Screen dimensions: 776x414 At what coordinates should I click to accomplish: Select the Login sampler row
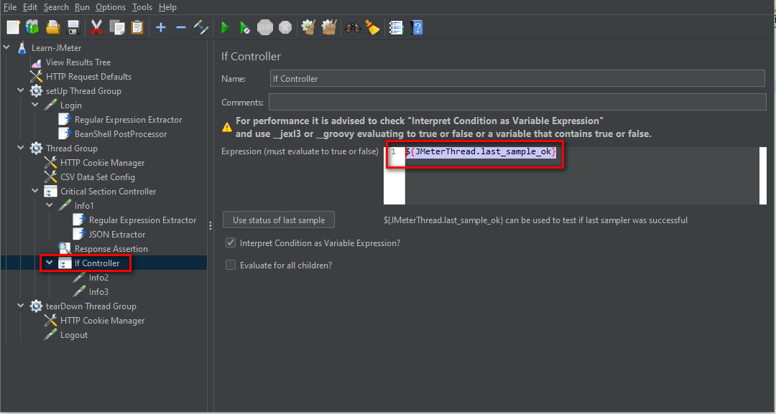(x=70, y=105)
